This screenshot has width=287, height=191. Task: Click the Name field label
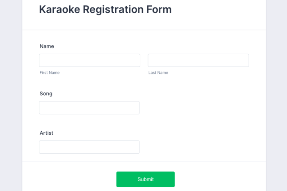47,46
